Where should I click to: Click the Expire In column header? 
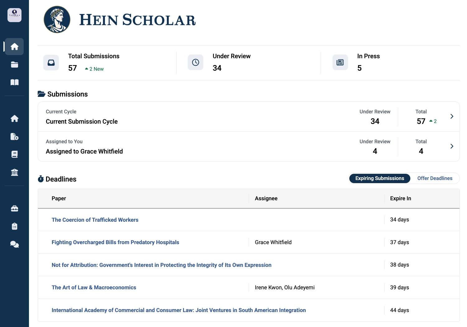pyautogui.click(x=401, y=198)
